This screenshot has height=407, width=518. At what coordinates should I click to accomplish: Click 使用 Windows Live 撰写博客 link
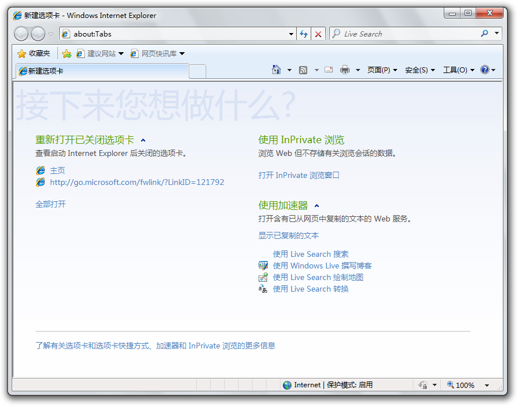322,266
